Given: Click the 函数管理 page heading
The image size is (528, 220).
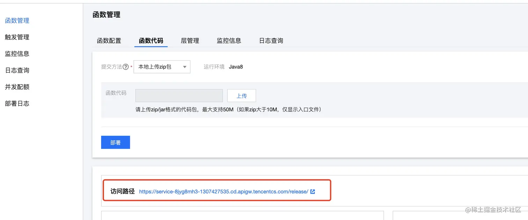Looking at the screenshot, I should point(107,15).
